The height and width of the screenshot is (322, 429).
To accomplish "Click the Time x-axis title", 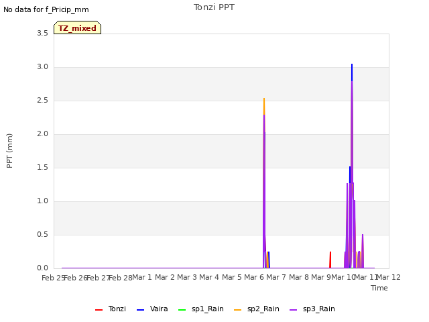I will (379, 288).
